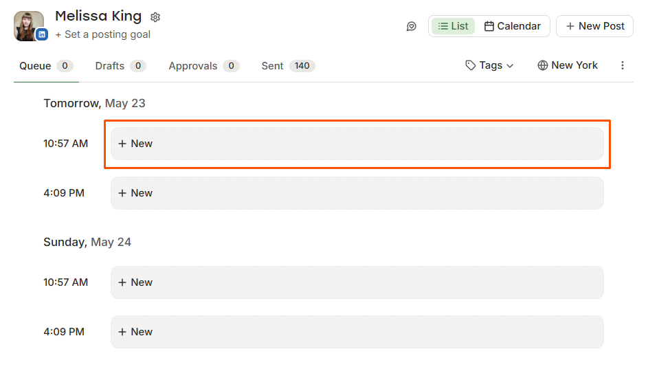Click the New Post button
Screen dimensions: 648x369
click(x=594, y=26)
